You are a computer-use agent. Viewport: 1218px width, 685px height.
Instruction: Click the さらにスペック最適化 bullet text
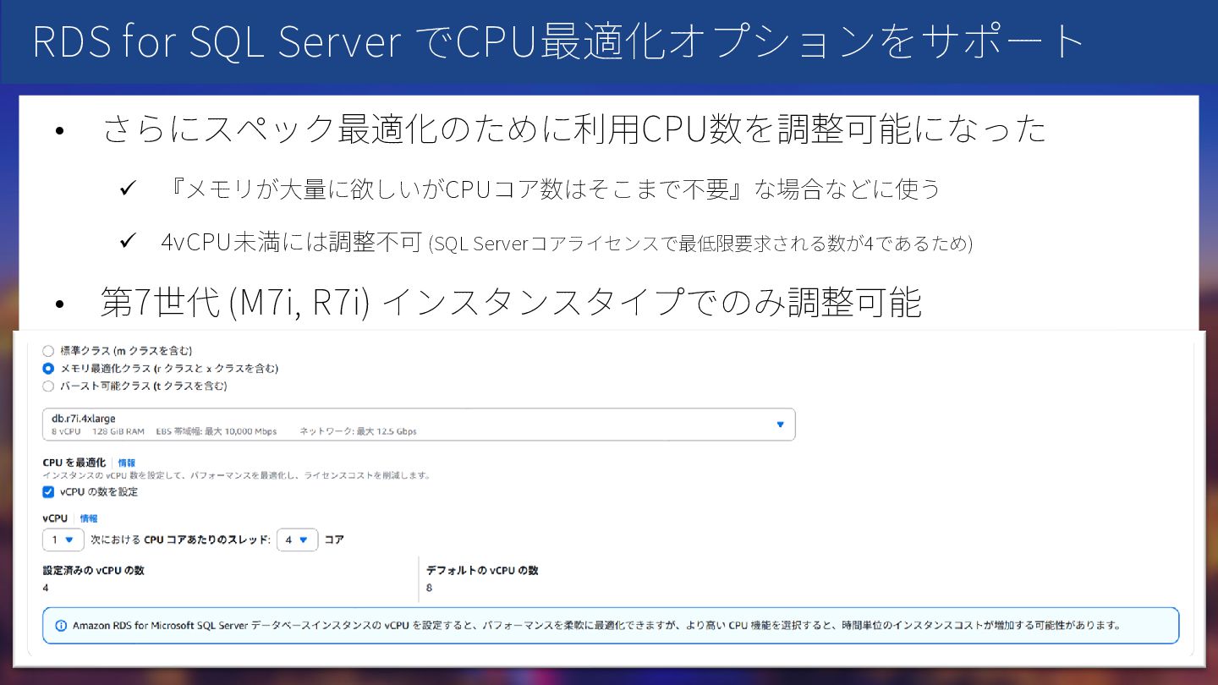point(575,129)
